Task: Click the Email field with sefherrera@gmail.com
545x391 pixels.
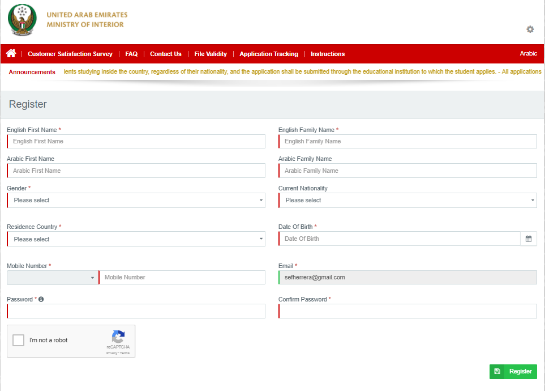Action: click(x=407, y=278)
